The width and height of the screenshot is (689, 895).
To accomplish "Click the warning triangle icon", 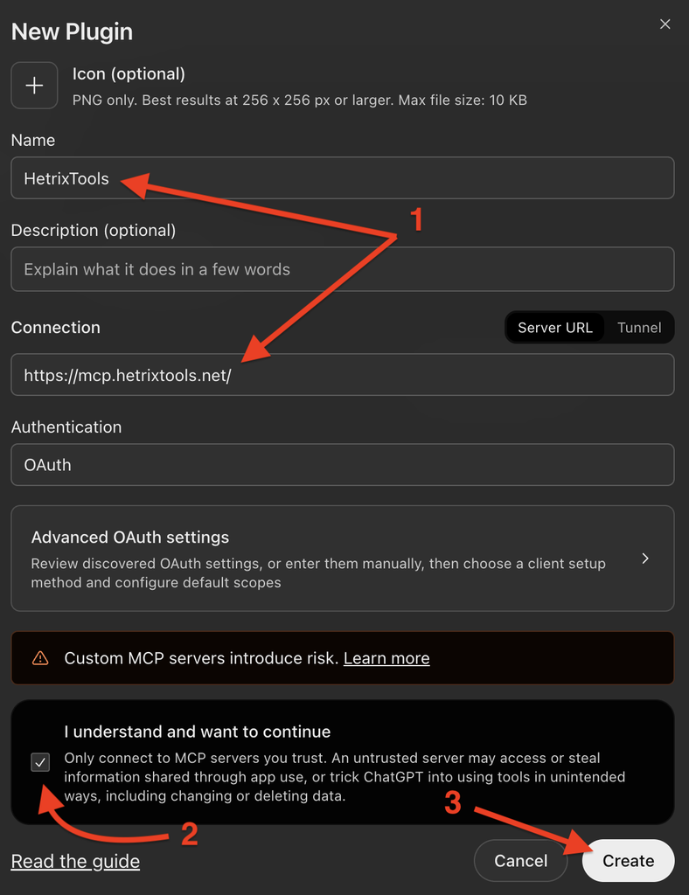I will [x=40, y=658].
